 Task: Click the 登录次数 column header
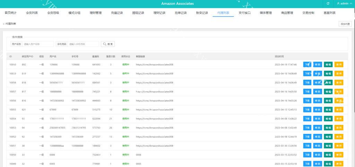click(111, 56)
